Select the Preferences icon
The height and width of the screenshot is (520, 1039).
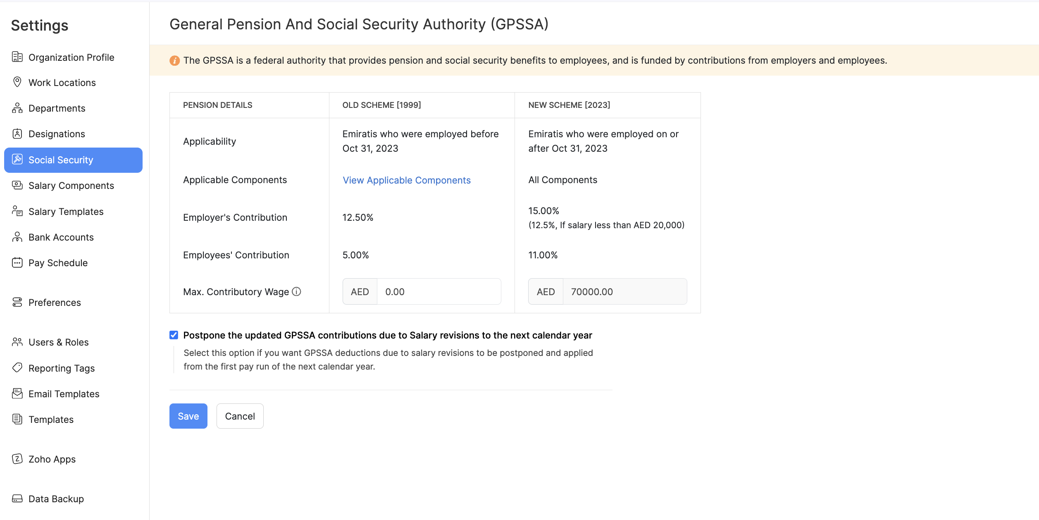point(17,302)
